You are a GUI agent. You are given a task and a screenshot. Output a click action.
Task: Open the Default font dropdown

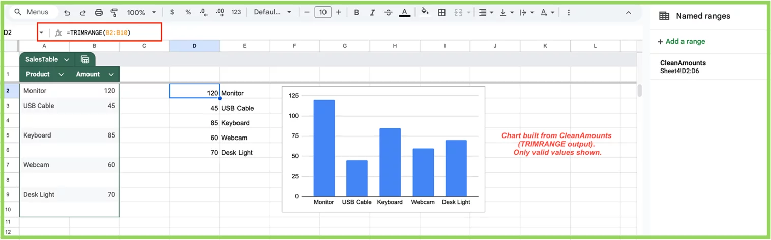(273, 12)
